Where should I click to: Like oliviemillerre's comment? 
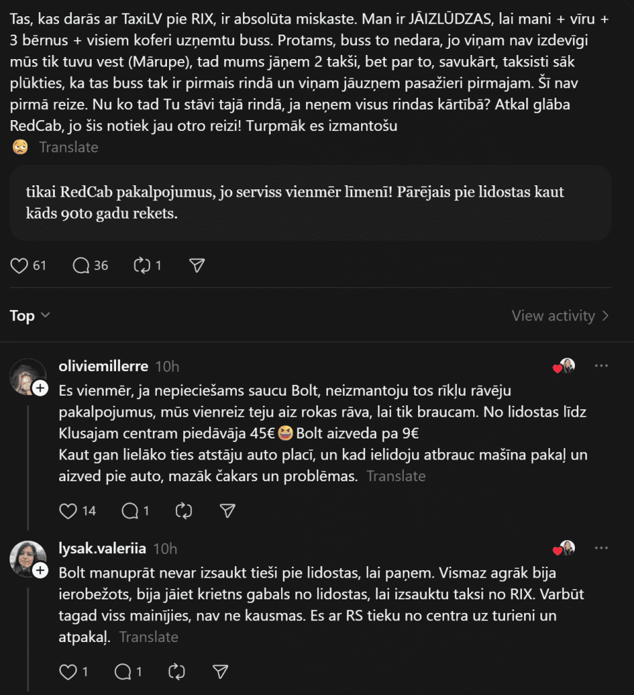[68, 510]
